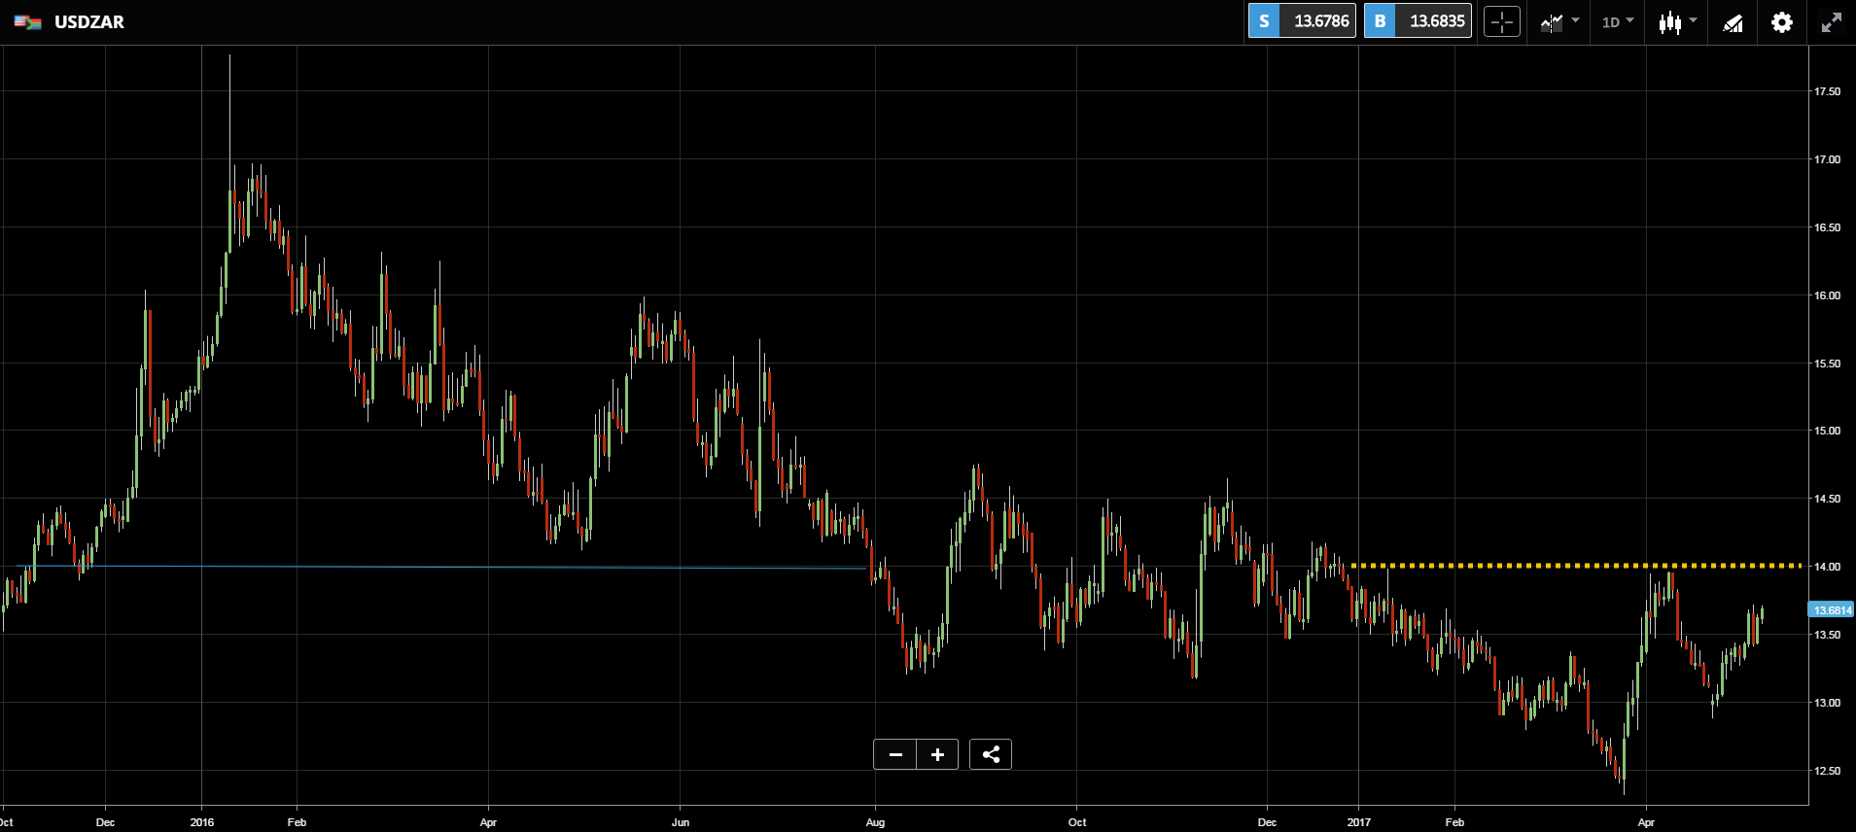Click the 2017 label on time axis
The height and width of the screenshot is (832, 1856).
pos(1359,822)
